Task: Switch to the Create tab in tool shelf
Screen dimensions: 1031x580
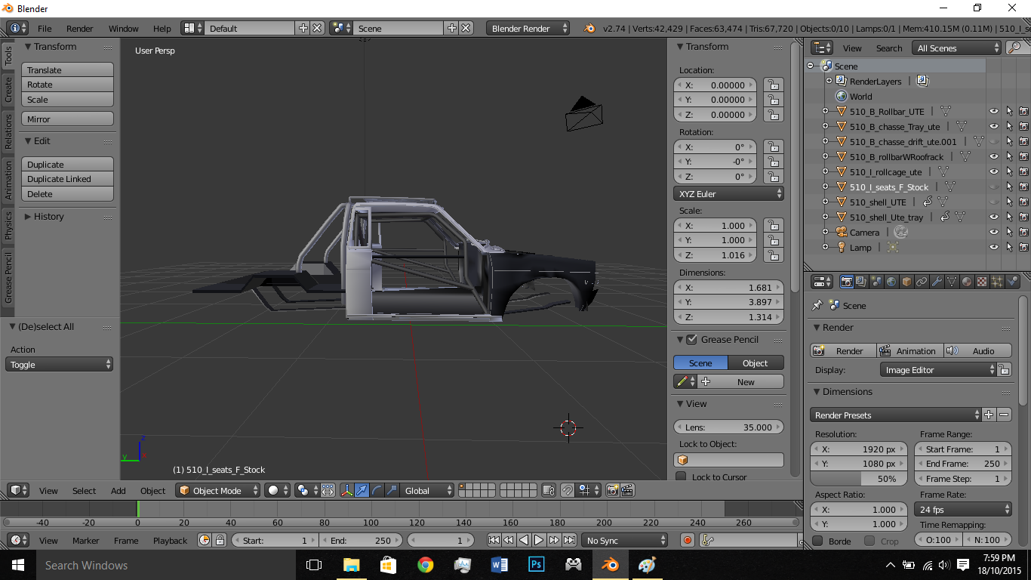Action: coord(8,89)
